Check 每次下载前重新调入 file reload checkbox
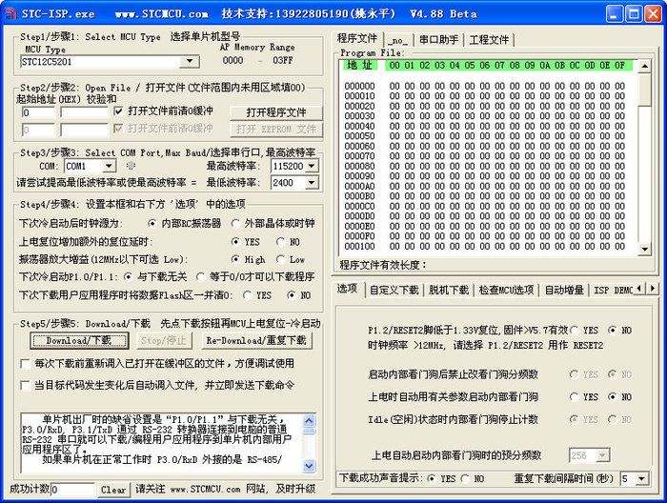This screenshot has height=503, width=667. pos(25,364)
